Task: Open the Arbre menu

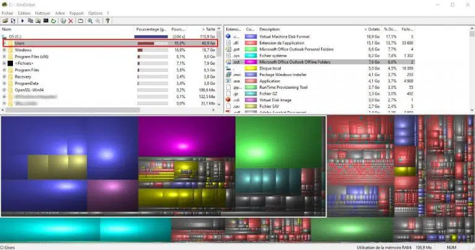Action: pyautogui.click(x=60, y=14)
